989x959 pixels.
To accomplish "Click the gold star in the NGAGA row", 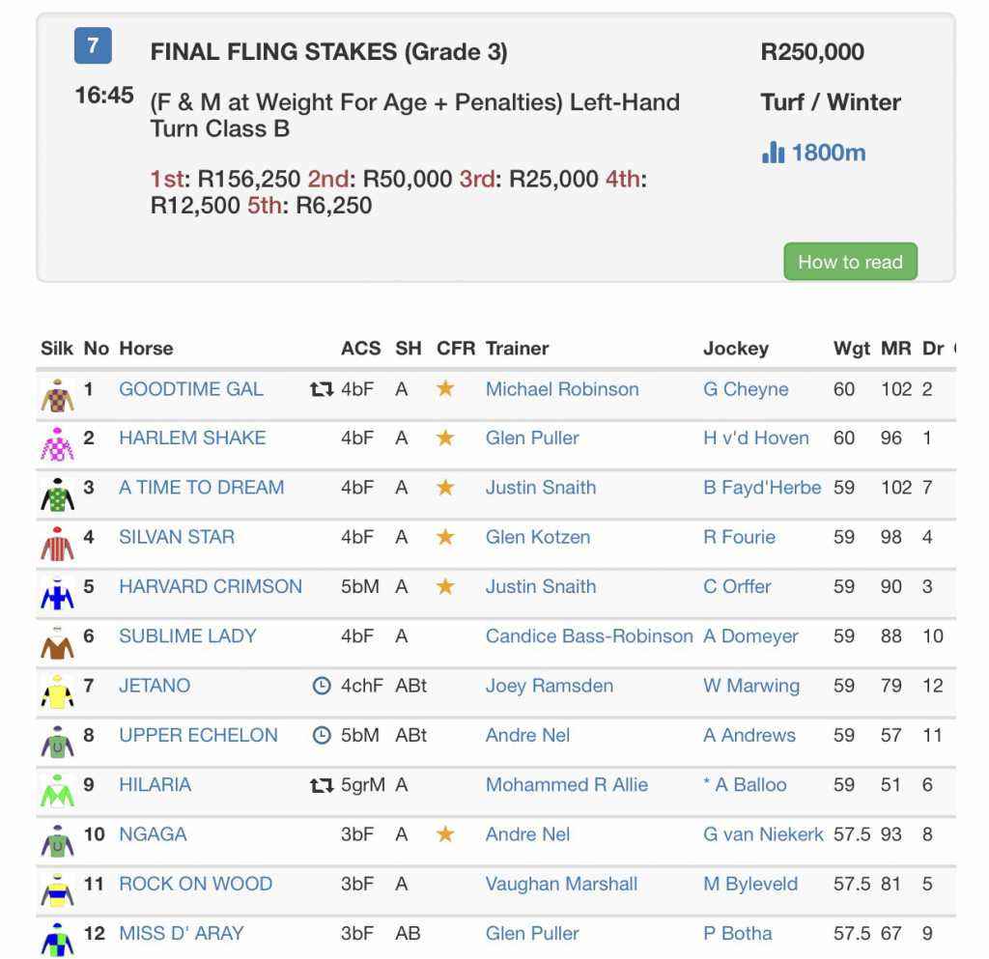I will pyautogui.click(x=445, y=834).
